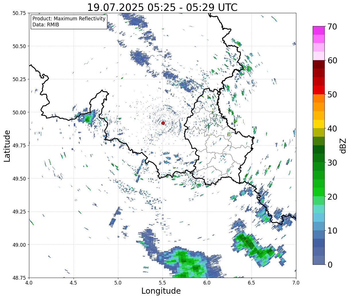The image size is (350, 298).
Task: Click the colorbar tick label '70'
Action: pyautogui.click(x=332, y=26)
